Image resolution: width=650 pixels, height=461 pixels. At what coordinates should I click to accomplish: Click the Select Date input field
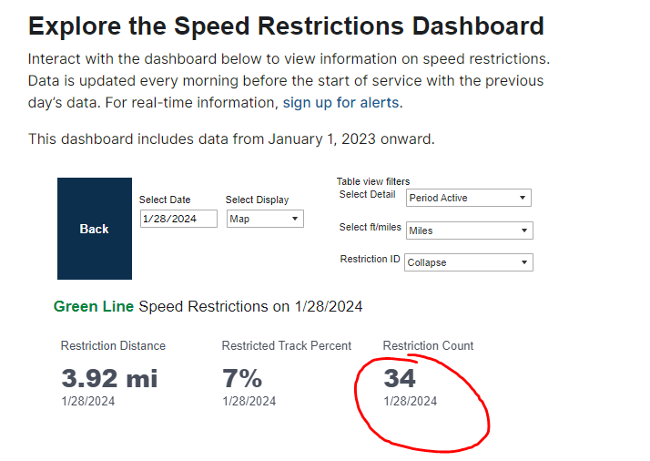coord(178,219)
